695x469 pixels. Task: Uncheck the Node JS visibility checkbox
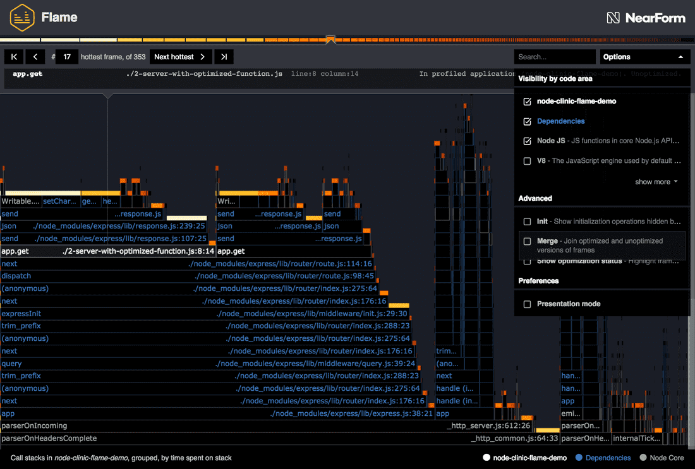pyautogui.click(x=527, y=141)
